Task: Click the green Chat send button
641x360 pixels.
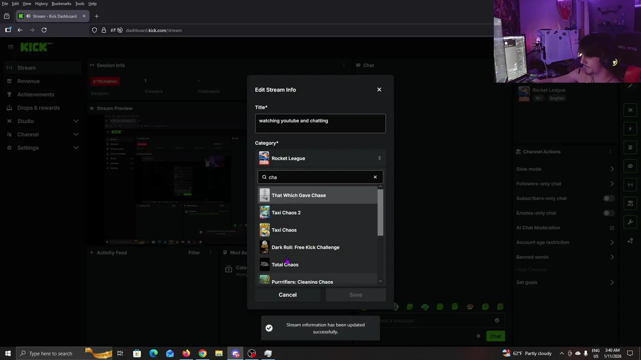Action: tap(495, 336)
